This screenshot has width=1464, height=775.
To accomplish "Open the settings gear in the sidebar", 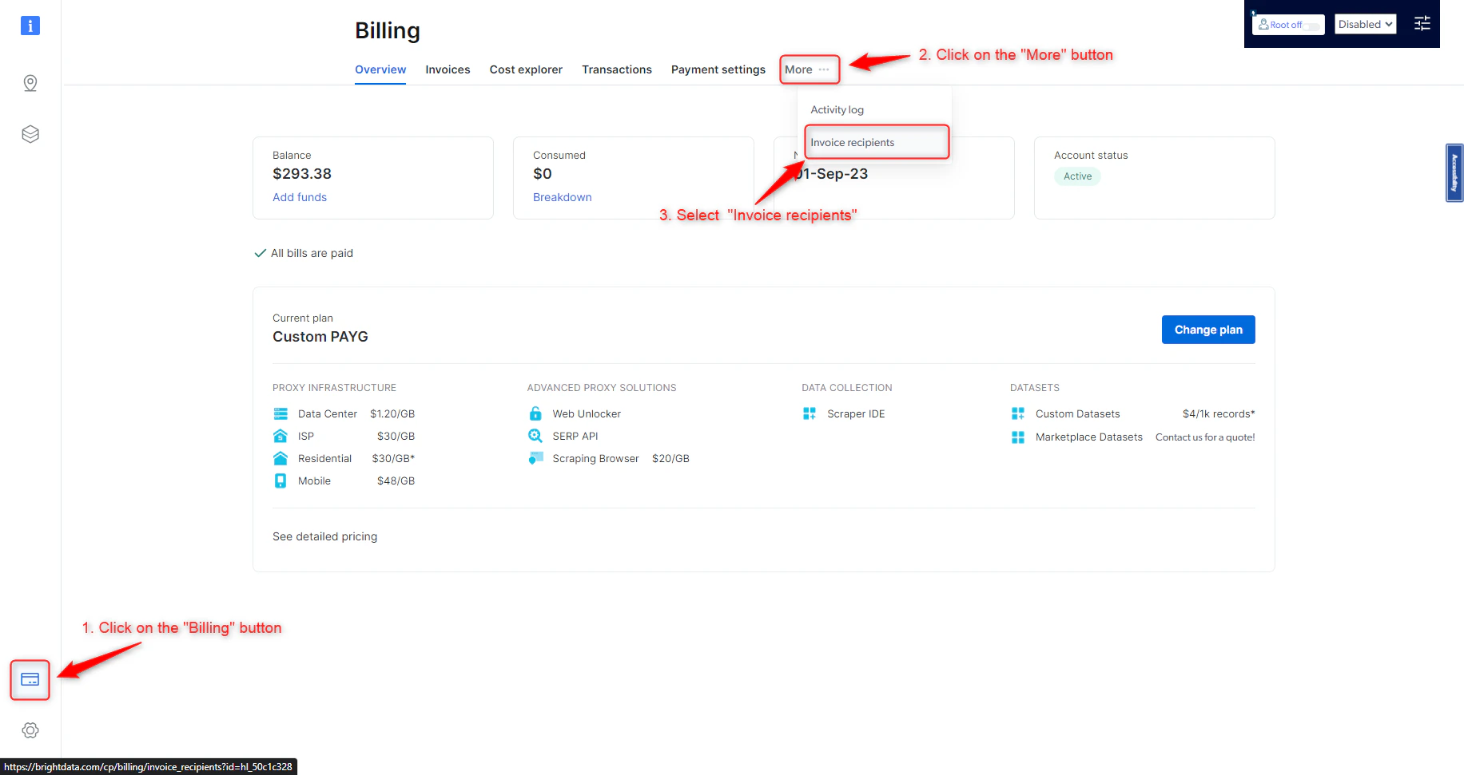I will pyautogui.click(x=30, y=730).
